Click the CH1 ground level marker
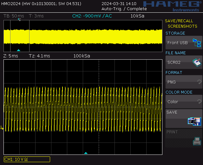 (2, 128)
